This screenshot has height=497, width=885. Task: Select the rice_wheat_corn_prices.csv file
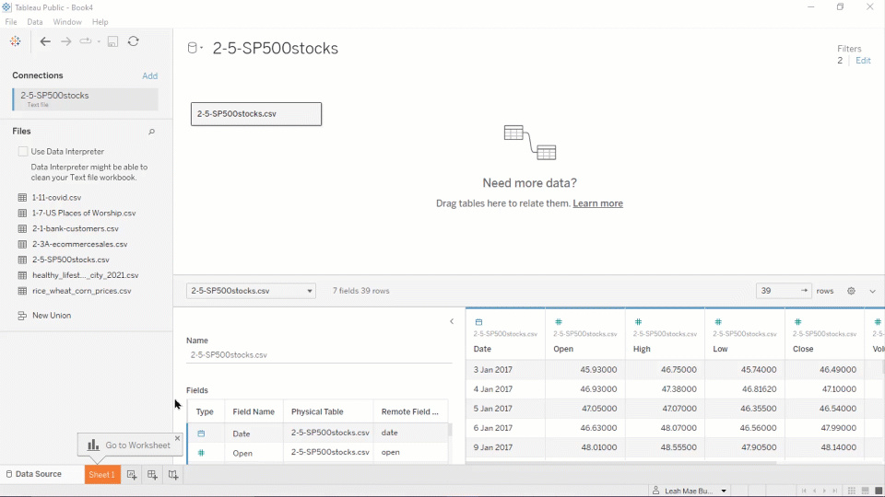coord(82,291)
